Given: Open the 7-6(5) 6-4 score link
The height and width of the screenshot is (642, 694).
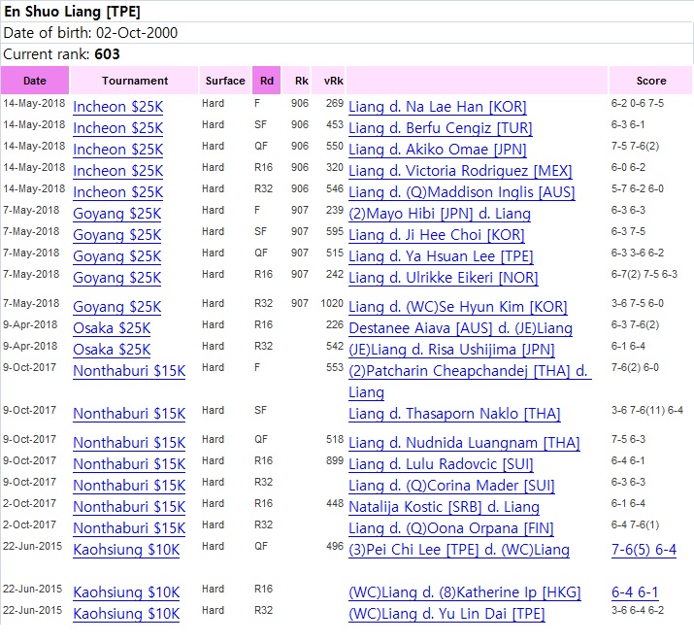Looking at the screenshot, I should [x=644, y=550].
